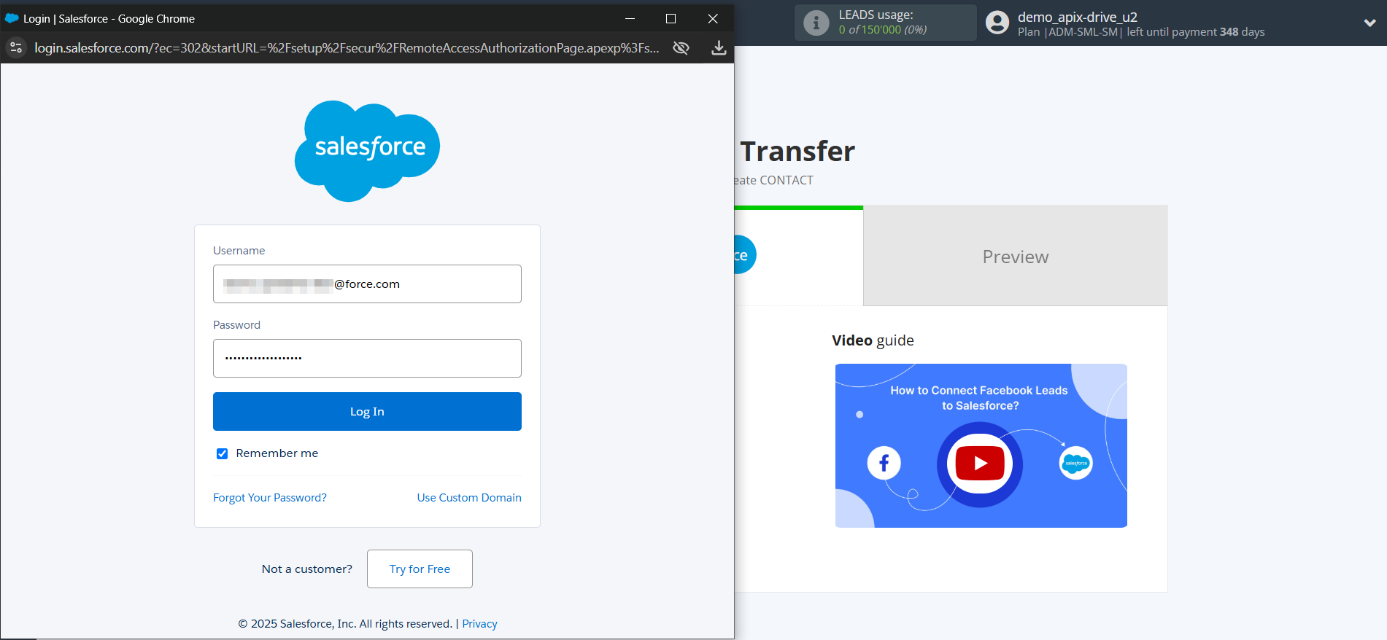
Task: Click the download icon in Chrome toolbar
Action: 719,48
